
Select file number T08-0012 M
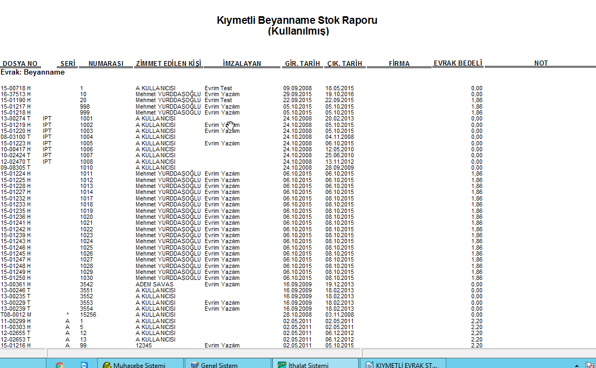pos(16,315)
